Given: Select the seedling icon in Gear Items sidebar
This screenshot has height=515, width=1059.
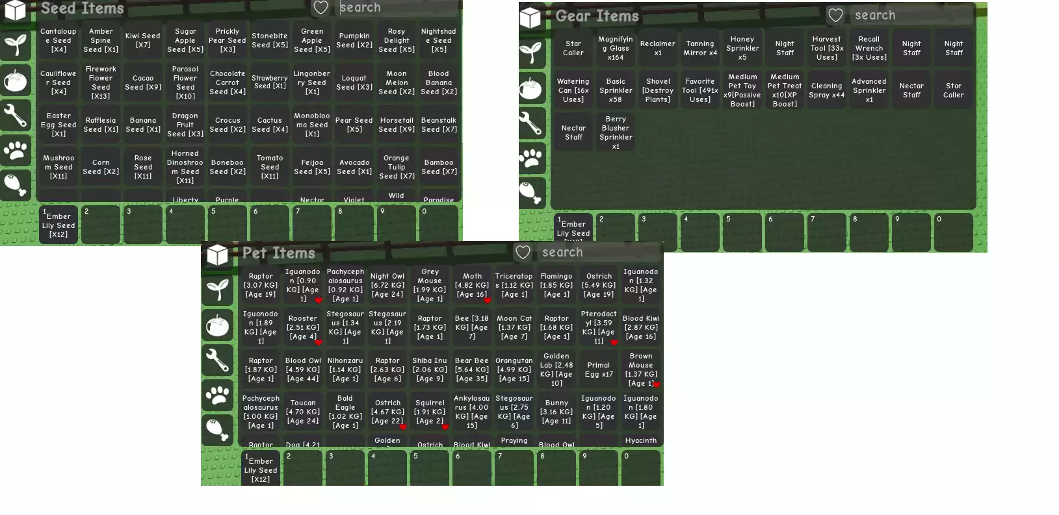Looking at the screenshot, I should (531, 53).
